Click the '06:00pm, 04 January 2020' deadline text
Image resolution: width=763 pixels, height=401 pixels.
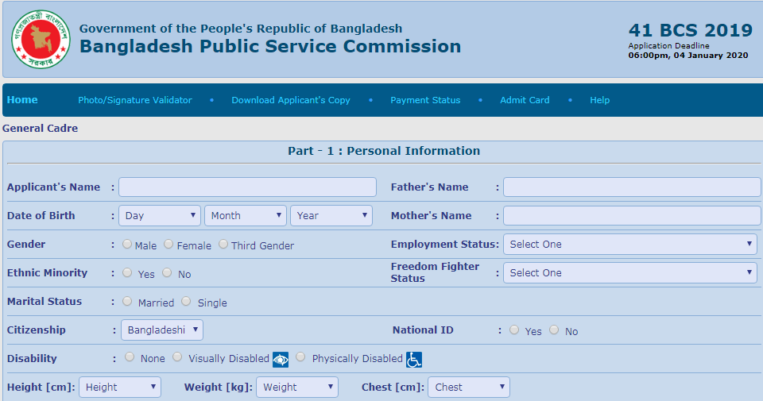pos(688,56)
